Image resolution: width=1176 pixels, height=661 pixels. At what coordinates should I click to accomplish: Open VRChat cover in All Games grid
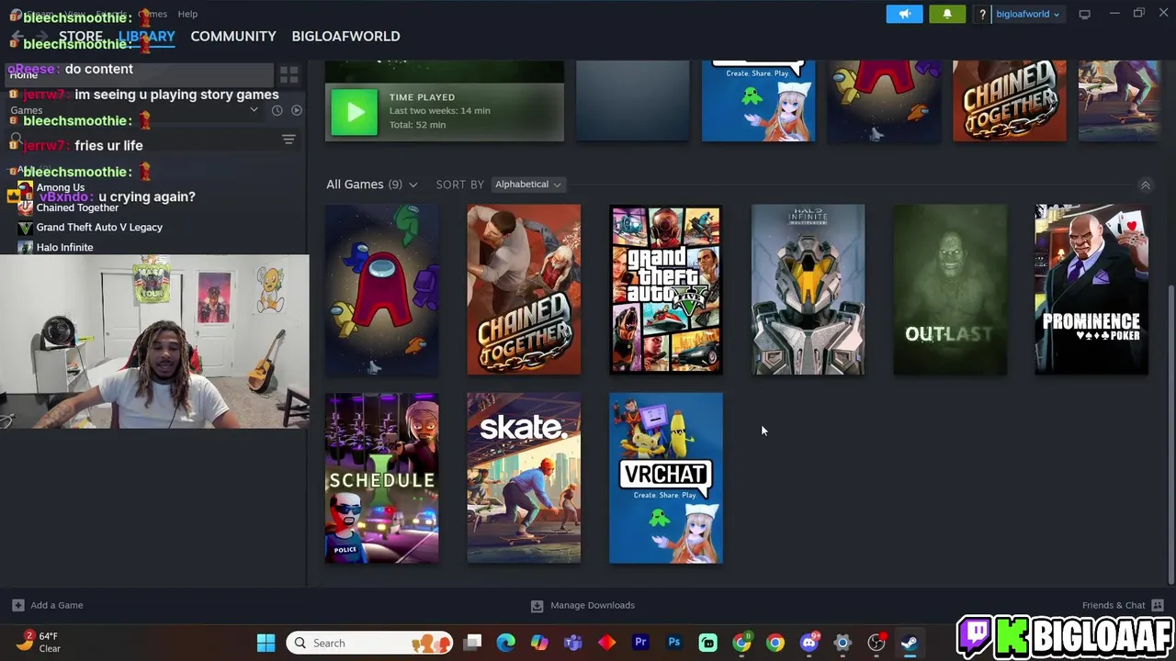click(x=666, y=478)
